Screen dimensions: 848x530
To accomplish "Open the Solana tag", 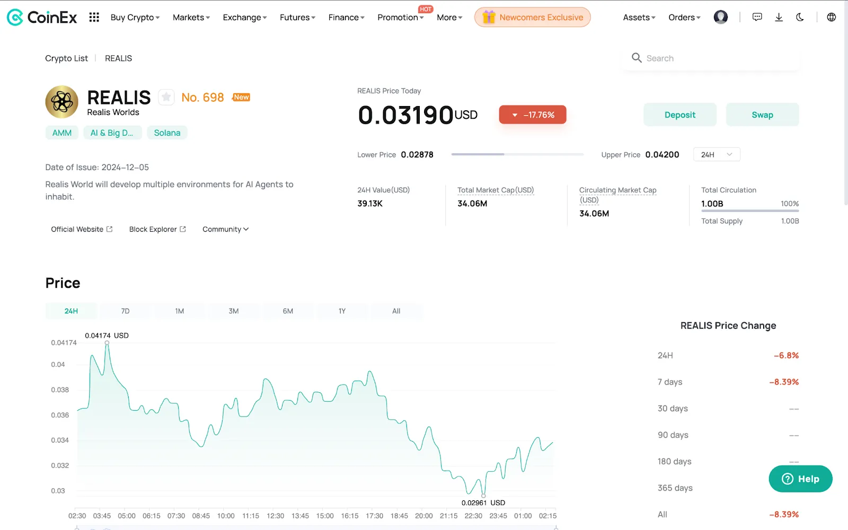I will point(167,132).
